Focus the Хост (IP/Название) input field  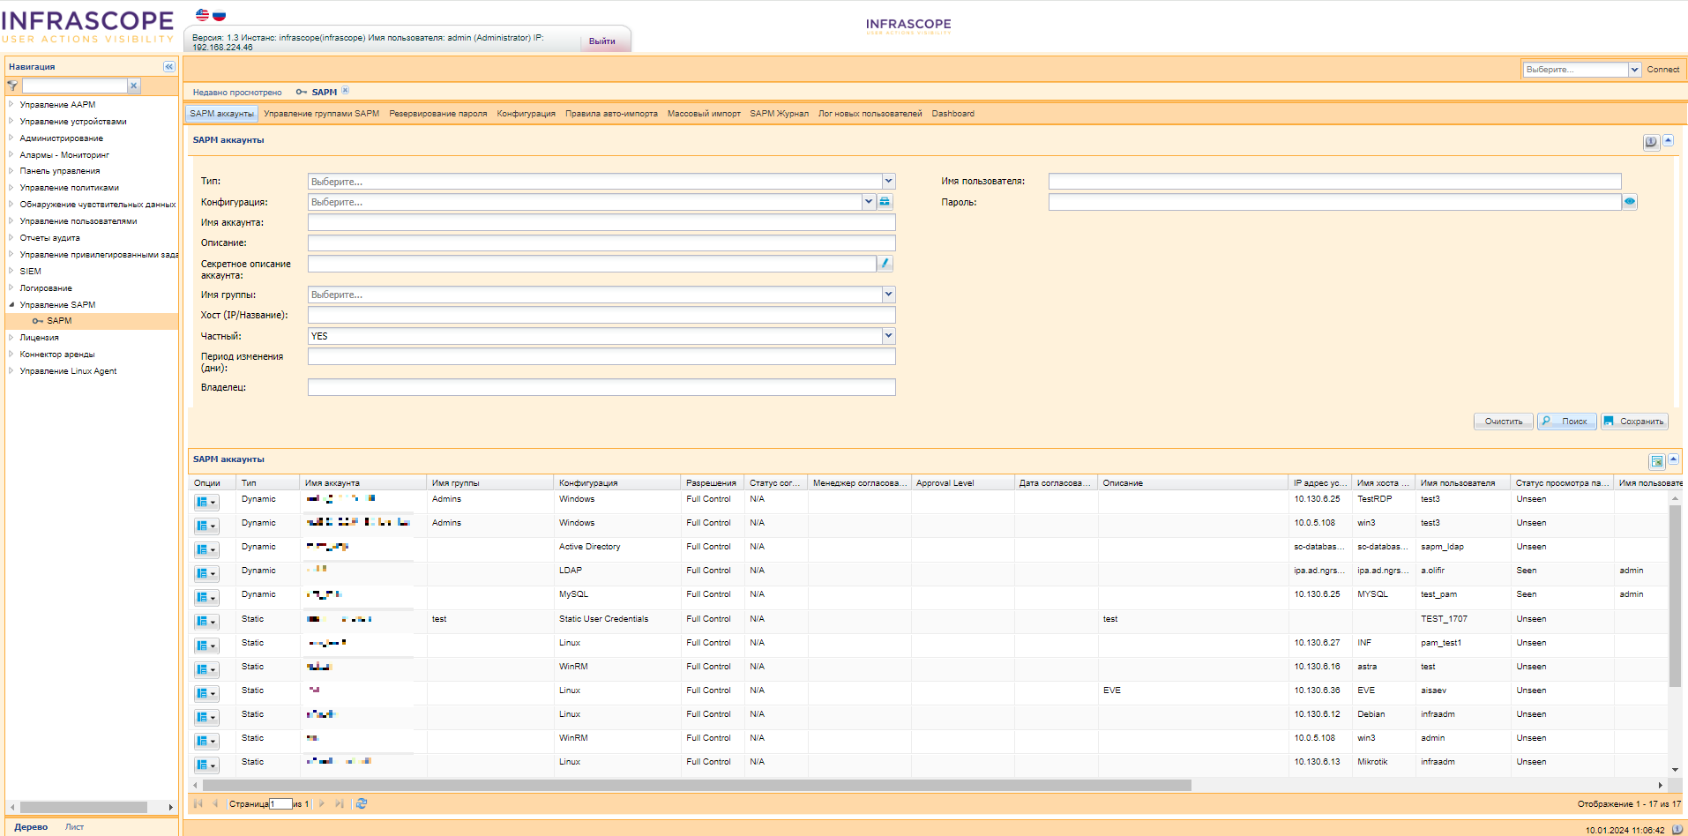[601, 315]
